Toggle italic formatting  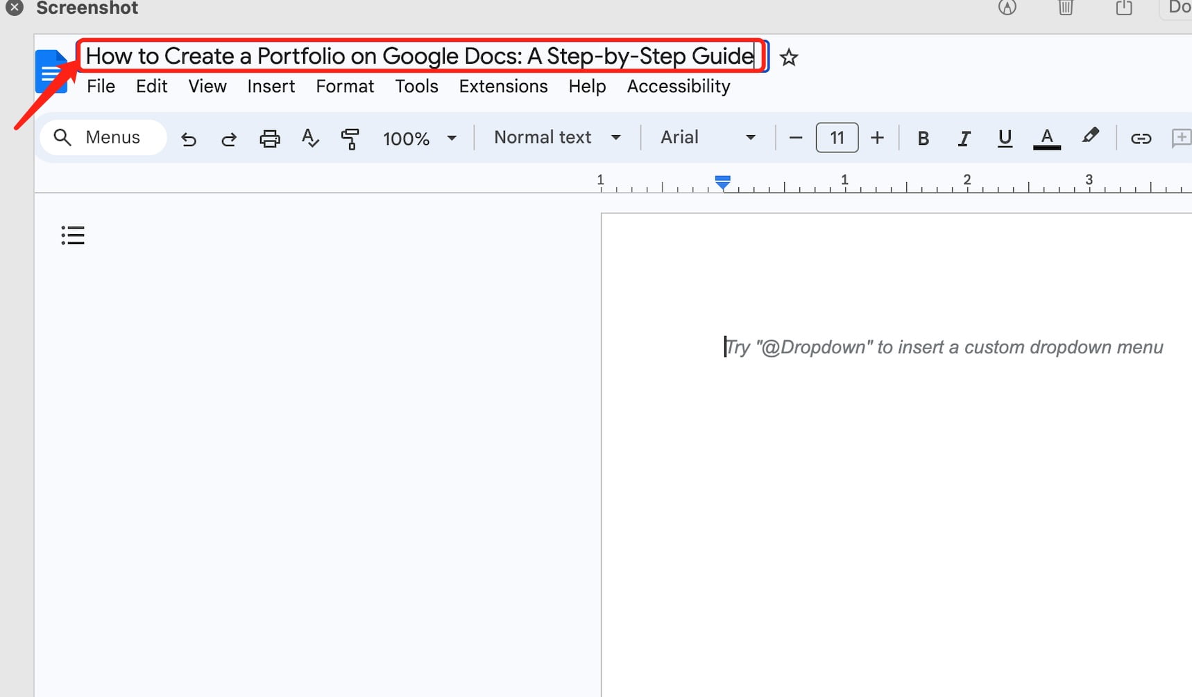[964, 139]
